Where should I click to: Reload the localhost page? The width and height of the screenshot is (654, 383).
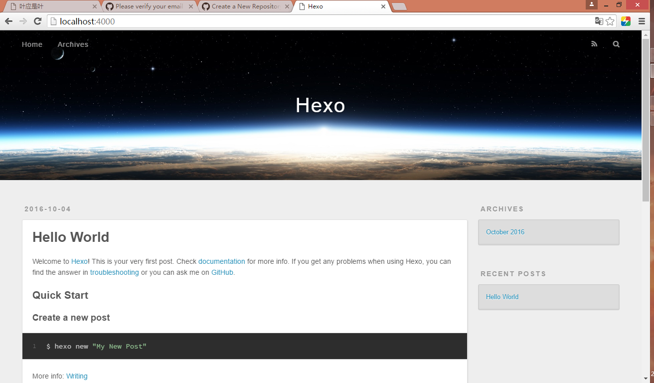(37, 21)
